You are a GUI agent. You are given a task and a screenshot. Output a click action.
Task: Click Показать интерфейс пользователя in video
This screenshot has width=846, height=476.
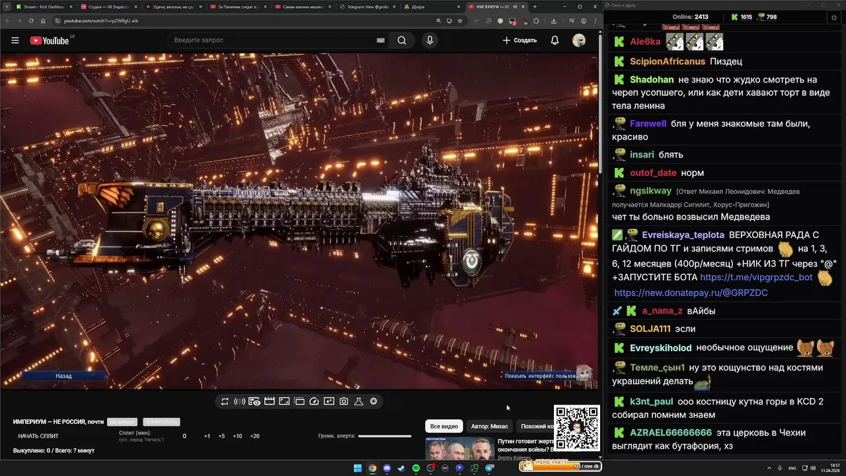(542, 376)
